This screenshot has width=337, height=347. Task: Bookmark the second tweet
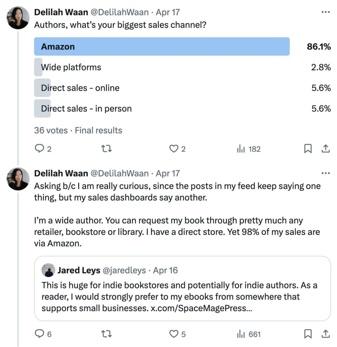coord(308,334)
